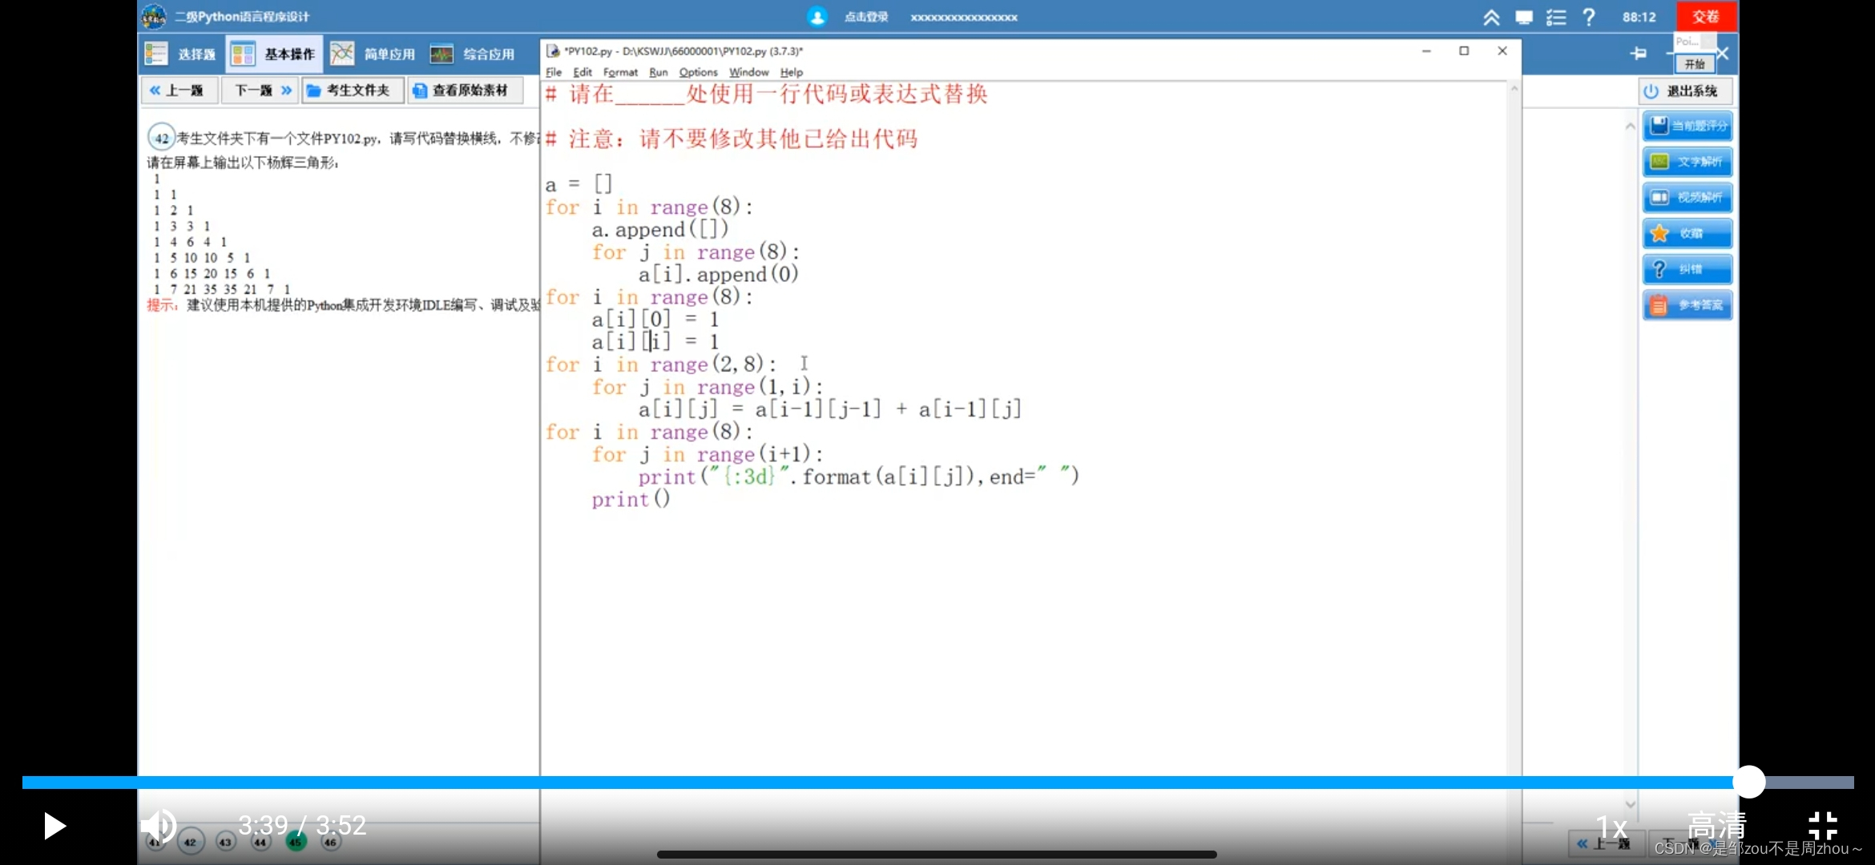Click 当前题评分 scoring icon

click(x=1687, y=125)
